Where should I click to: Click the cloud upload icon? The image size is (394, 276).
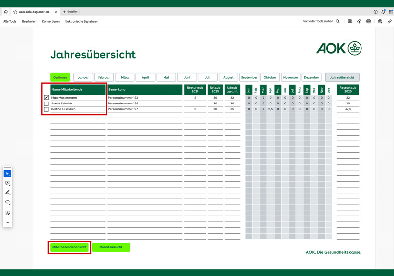pos(360,21)
